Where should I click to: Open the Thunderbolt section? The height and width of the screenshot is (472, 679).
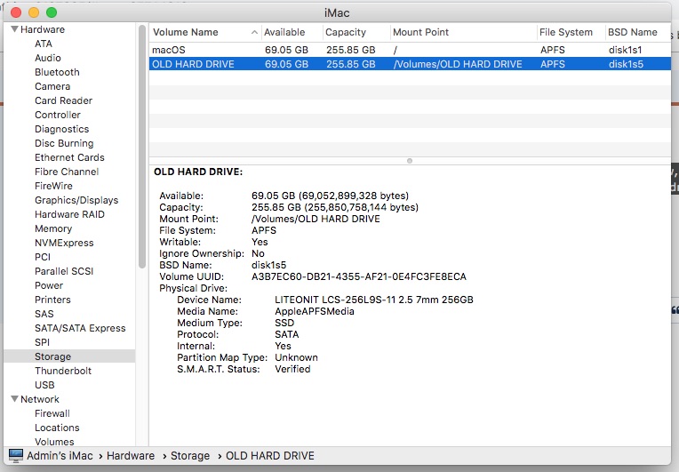click(x=63, y=371)
